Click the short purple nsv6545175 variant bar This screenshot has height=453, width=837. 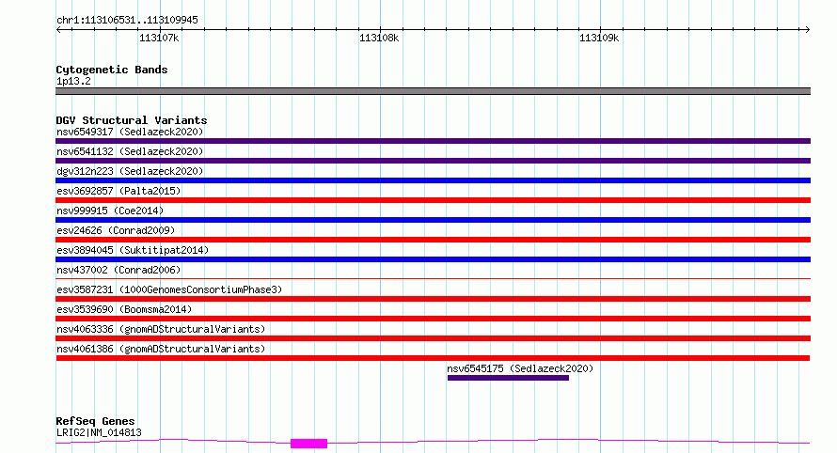tap(508, 378)
